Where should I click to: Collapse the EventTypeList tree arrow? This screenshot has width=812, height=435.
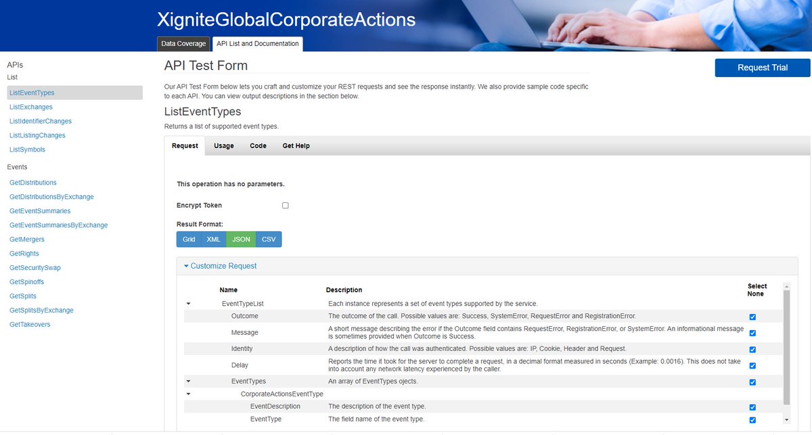click(188, 304)
